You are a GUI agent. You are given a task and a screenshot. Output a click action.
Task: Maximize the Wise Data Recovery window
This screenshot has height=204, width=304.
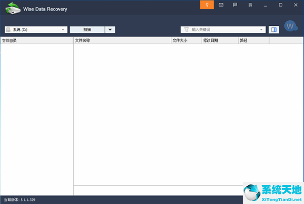click(281, 5)
